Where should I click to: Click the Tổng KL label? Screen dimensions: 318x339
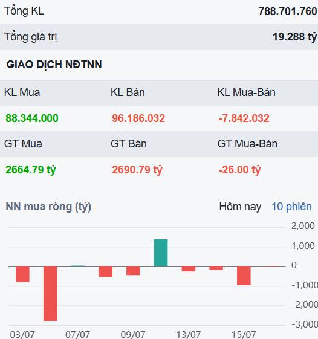(x=24, y=11)
